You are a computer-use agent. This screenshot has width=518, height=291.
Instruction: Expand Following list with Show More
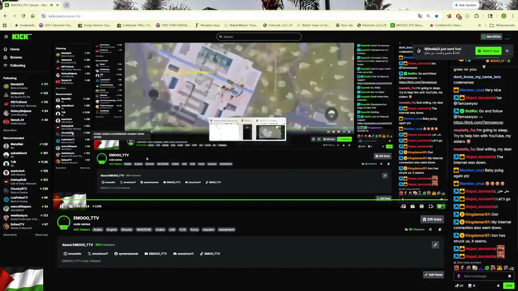coord(10,130)
